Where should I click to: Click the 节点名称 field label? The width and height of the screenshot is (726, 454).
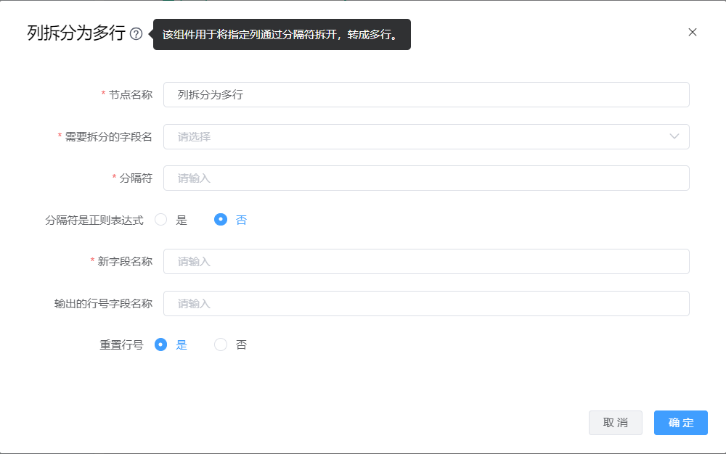(130, 94)
